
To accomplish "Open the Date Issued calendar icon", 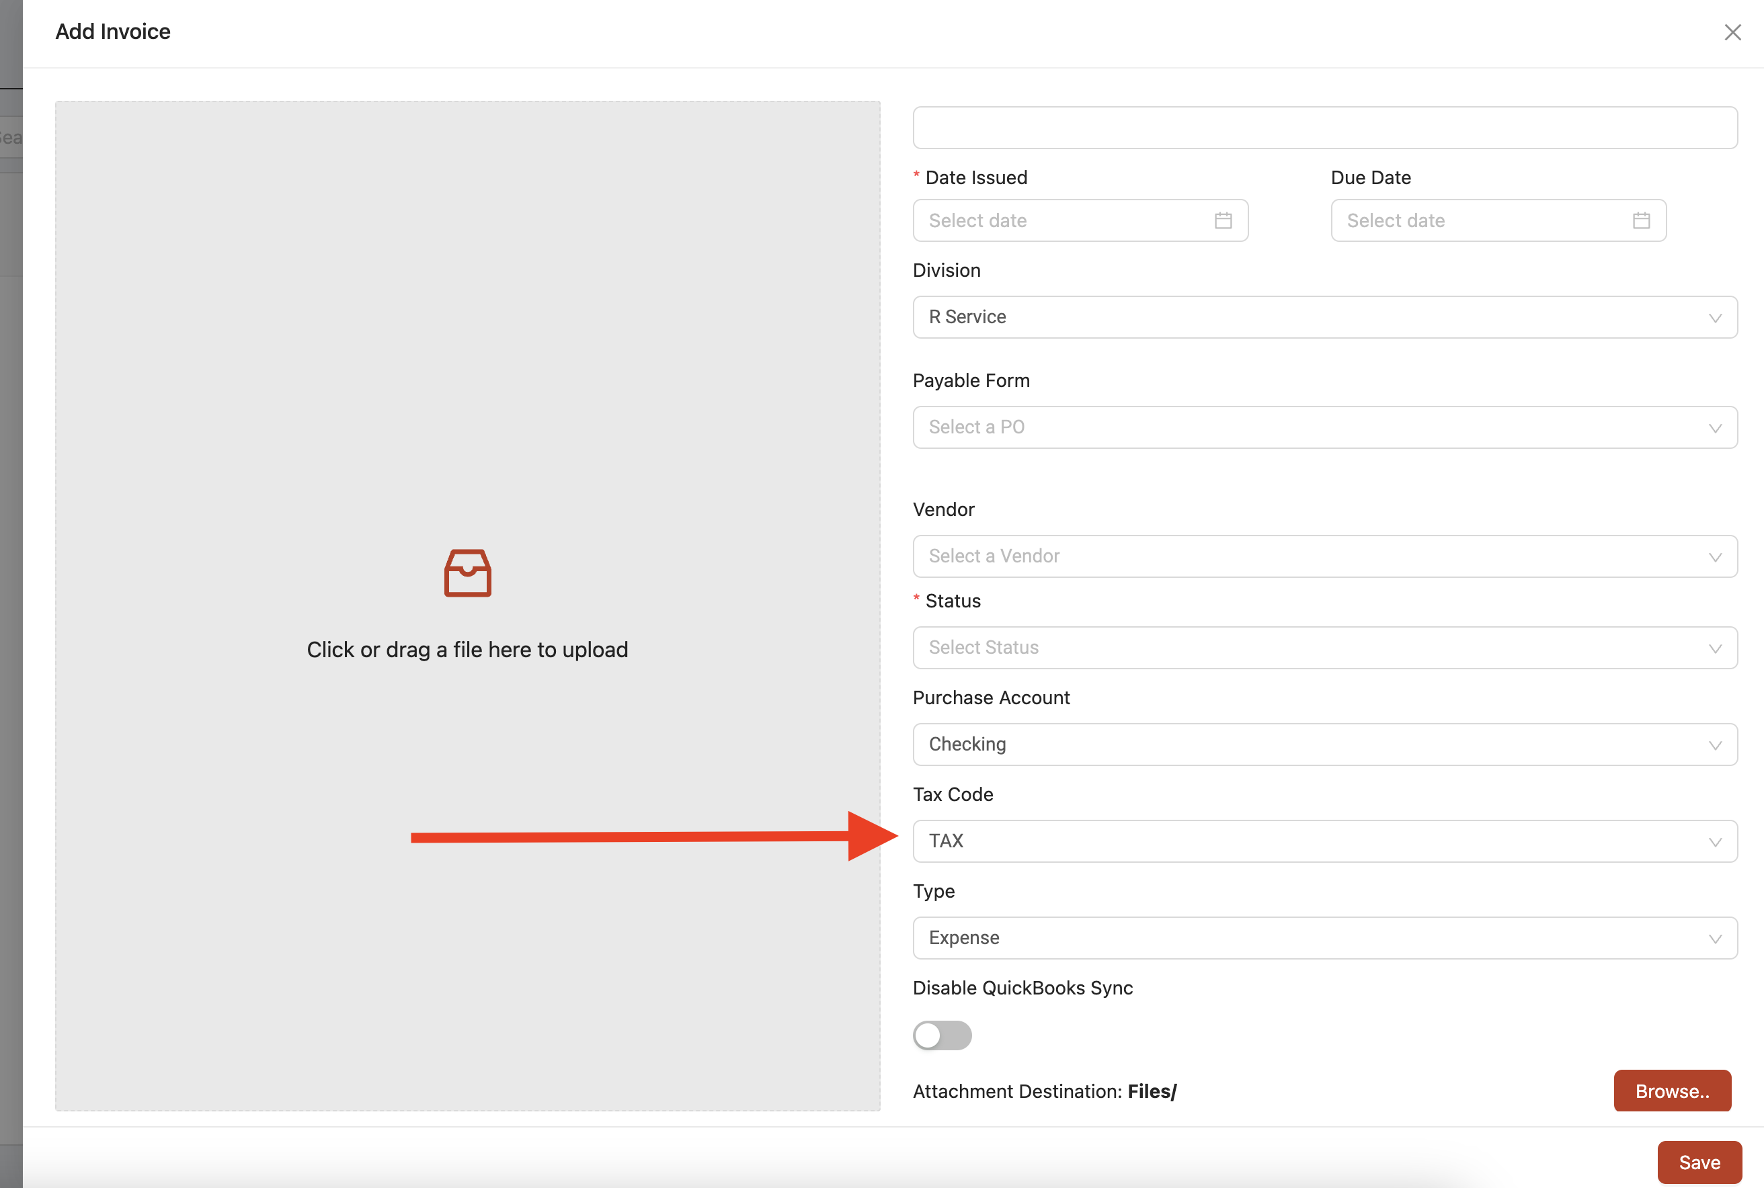I will pos(1223,220).
